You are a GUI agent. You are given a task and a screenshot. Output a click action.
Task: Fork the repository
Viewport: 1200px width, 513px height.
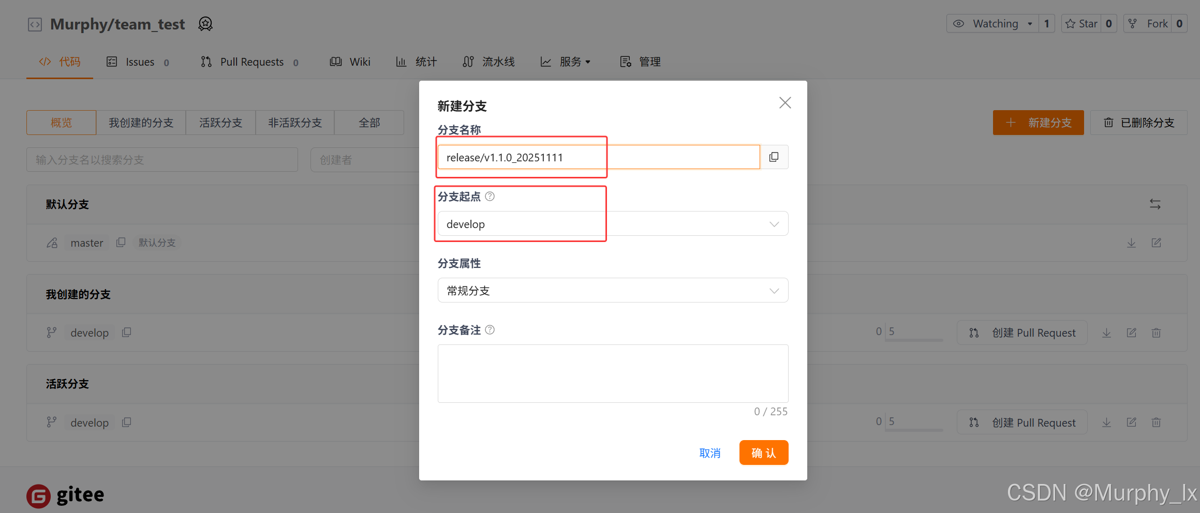pyautogui.click(x=1148, y=24)
